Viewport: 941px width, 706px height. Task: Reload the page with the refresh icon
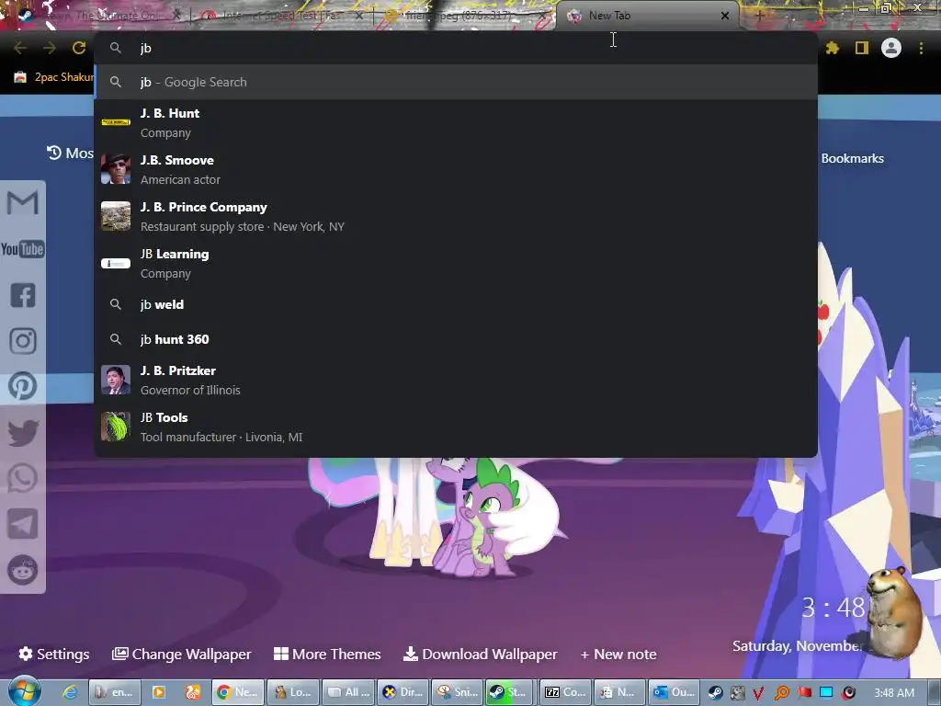(79, 48)
